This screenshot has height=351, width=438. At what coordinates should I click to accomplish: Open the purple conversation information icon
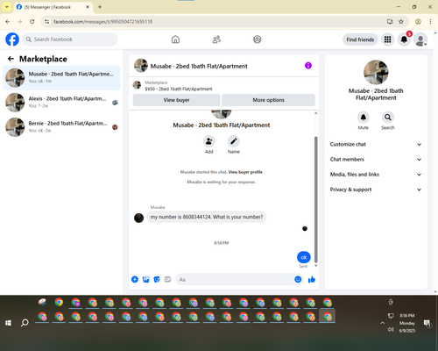pyautogui.click(x=308, y=66)
